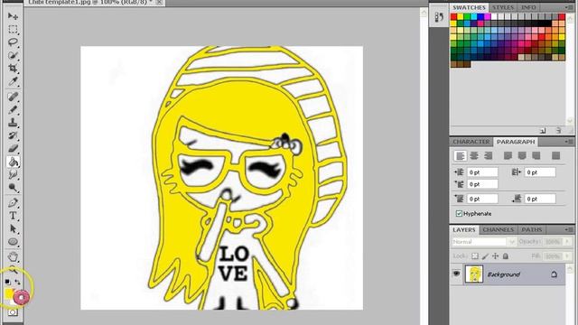Open the layer Fill slider arrow
Screen dimensions: 578x325
pyautogui.click(x=568, y=255)
